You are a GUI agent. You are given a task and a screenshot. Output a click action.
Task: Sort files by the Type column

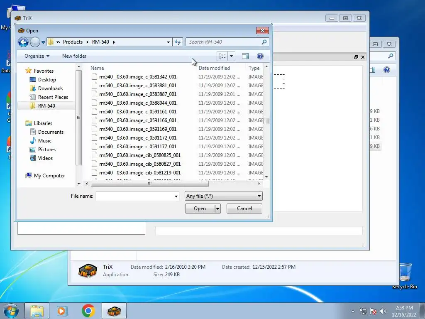[x=254, y=68]
